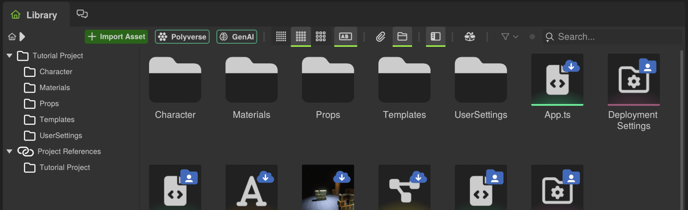The height and width of the screenshot is (210, 688).
Task: Toggle the sidebar panel layout icon
Action: coord(435,36)
